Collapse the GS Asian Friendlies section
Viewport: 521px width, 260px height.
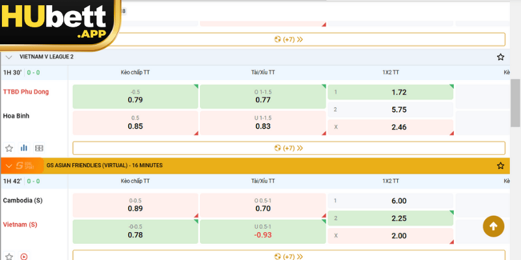click(x=9, y=166)
